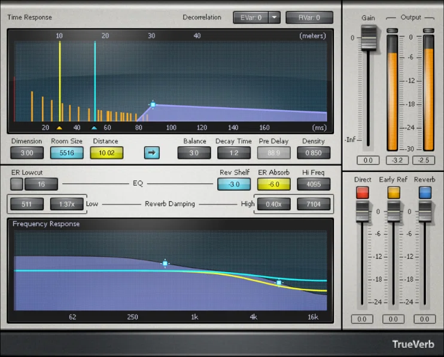
Task: Select the Reverb level value box
Action: [424, 319]
